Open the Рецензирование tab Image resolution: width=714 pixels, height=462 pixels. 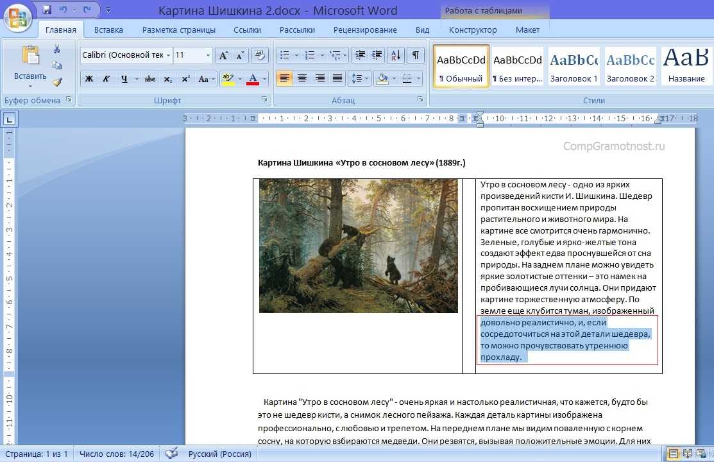point(365,30)
